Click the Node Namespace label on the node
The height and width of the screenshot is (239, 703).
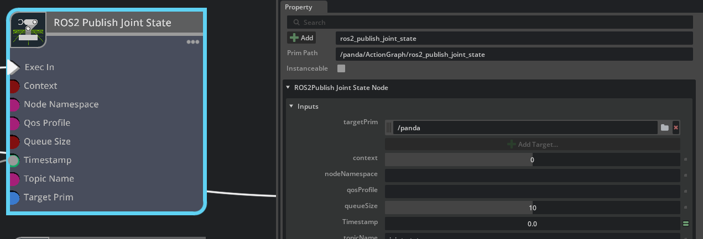pos(61,104)
